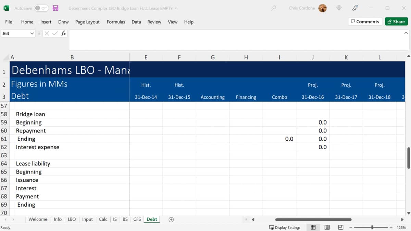
Task: Click the pen and sparkle coming-soon icon
Action: click(355, 8)
